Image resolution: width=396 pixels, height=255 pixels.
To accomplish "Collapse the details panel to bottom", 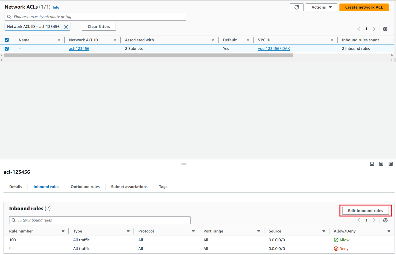I will tap(372, 164).
